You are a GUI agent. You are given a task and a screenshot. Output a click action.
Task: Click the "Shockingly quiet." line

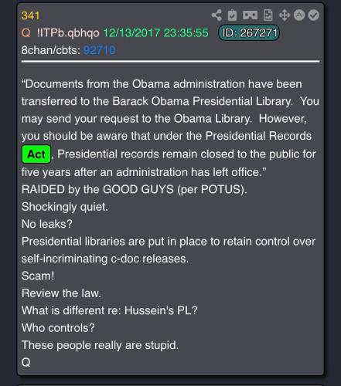point(65,207)
